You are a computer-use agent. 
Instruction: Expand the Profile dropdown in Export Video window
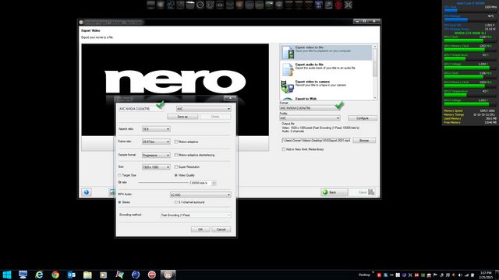(310, 118)
